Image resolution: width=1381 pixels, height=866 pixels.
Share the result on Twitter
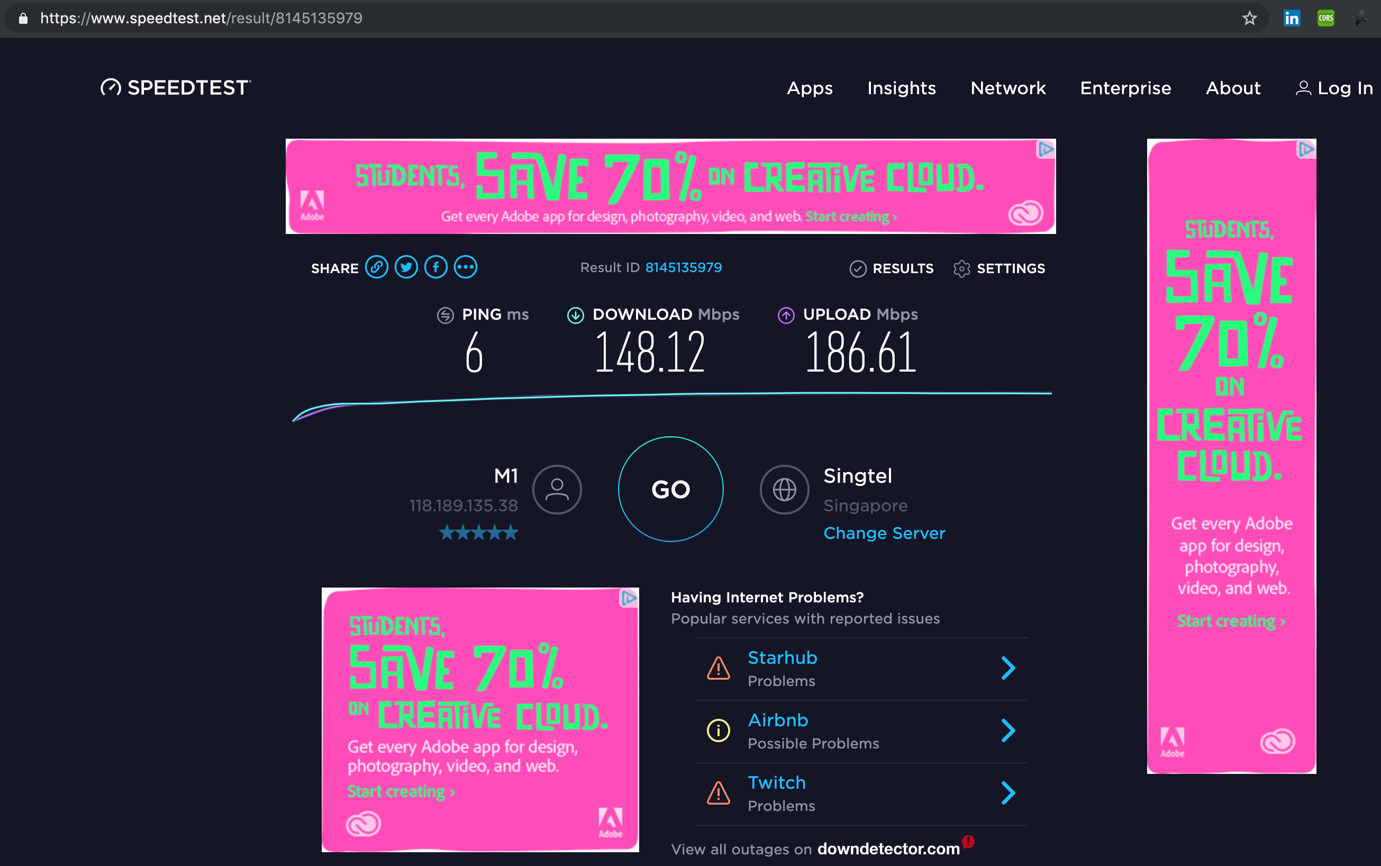[x=406, y=267]
